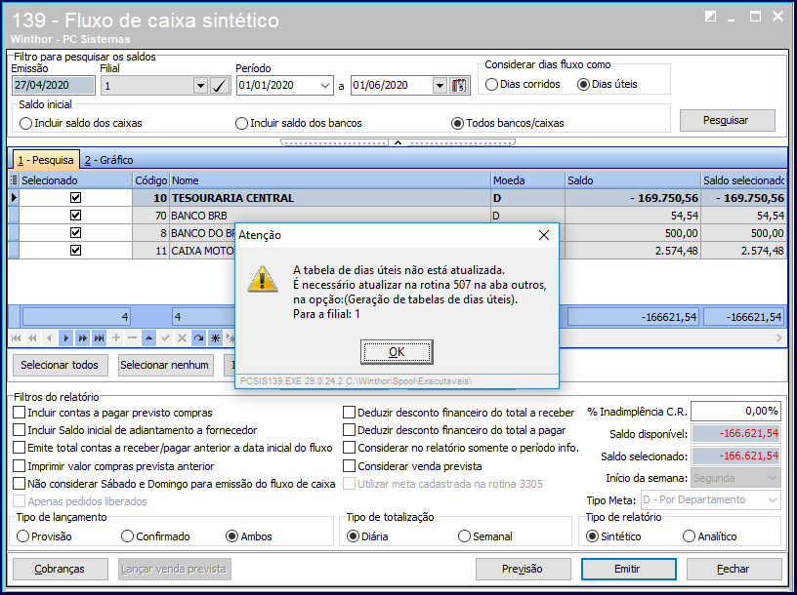
Task: Uncheck the BANCO BRB row checkbox
Action: click(76, 216)
